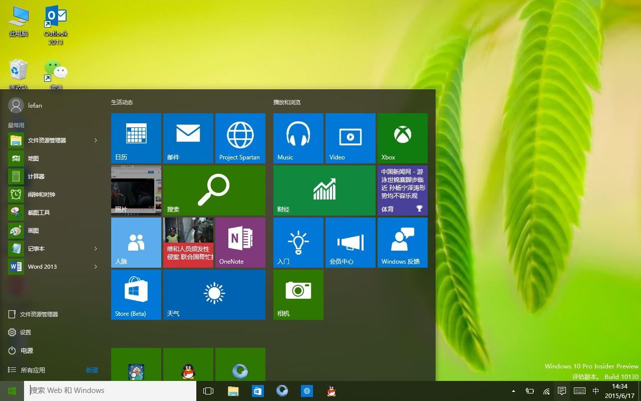Open Project Spartan browser tile
This screenshot has height=401, width=641.
240,138
